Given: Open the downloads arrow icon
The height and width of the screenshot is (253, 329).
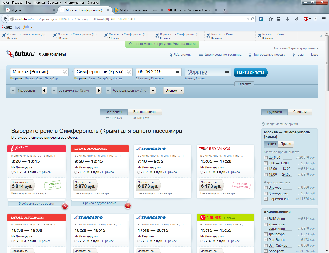Looking at the screenshot, I should pos(287,19).
